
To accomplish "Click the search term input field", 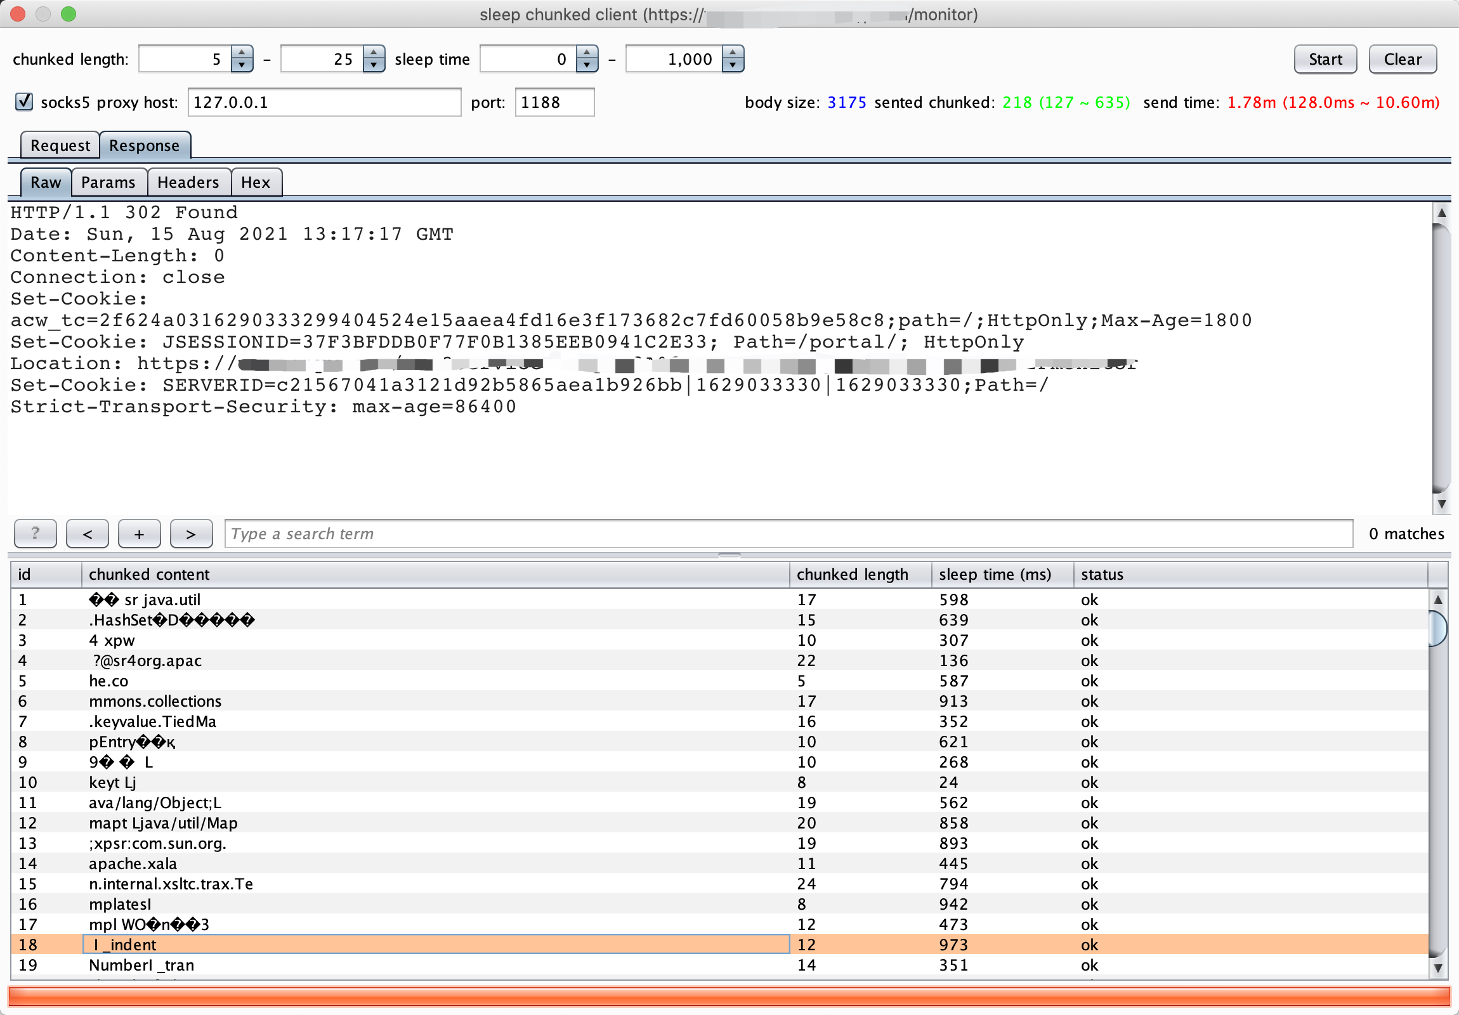I will click(x=788, y=534).
